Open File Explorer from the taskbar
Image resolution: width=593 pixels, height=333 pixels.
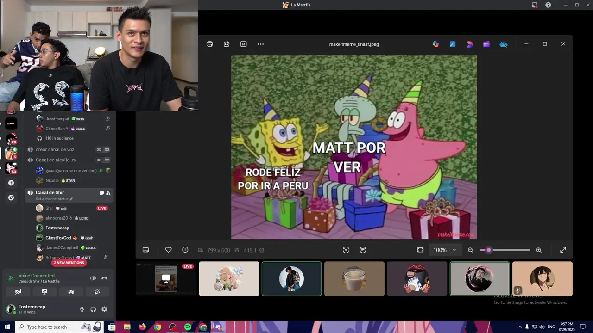(127, 327)
